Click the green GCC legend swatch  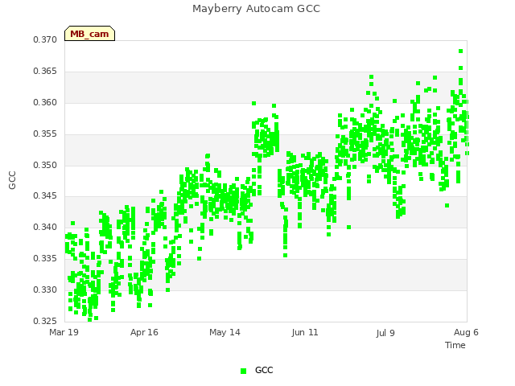pos(243,371)
